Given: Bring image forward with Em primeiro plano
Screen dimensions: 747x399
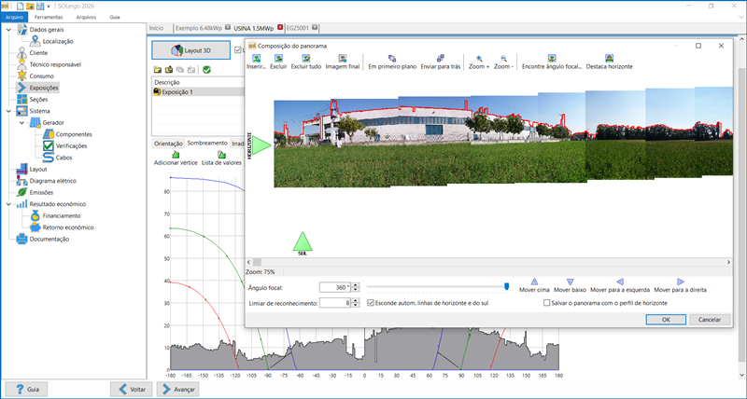Looking at the screenshot, I should [x=391, y=59].
